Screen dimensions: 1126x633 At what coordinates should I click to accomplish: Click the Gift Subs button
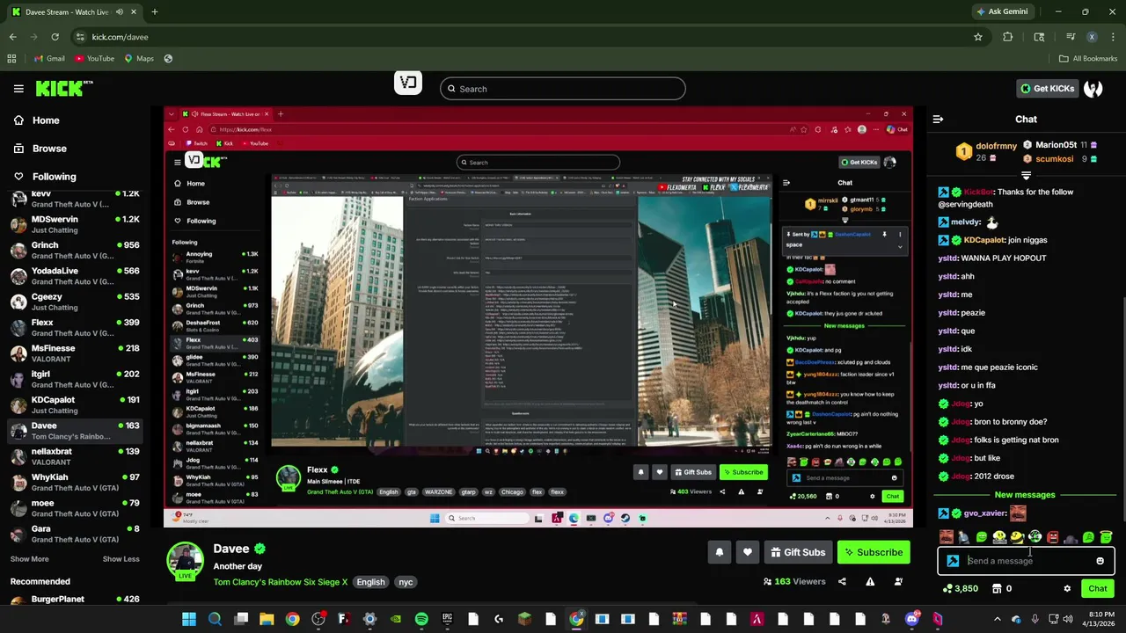pos(798,552)
